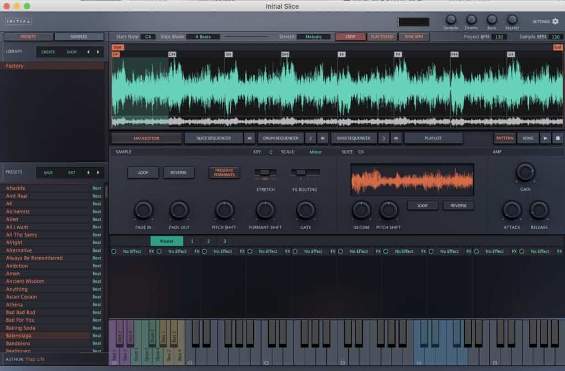Click the slider next to Slice Mode
This screenshot has height=371, width=565.
coord(247,37)
